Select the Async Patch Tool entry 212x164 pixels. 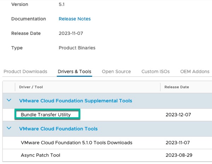point(41,155)
